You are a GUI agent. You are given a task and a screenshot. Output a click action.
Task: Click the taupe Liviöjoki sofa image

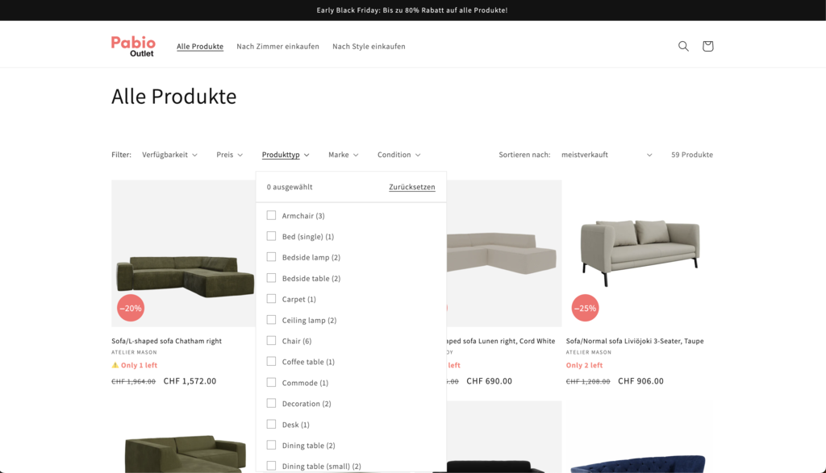point(640,253)
